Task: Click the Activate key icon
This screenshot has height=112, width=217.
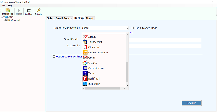Action: pos(38,11)
